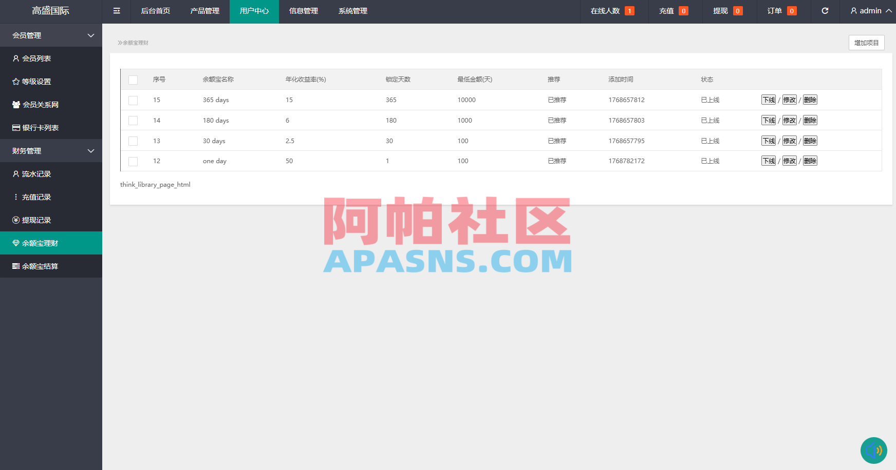
Task: Click the 会员列表 user icon
Action: (16, 58)
